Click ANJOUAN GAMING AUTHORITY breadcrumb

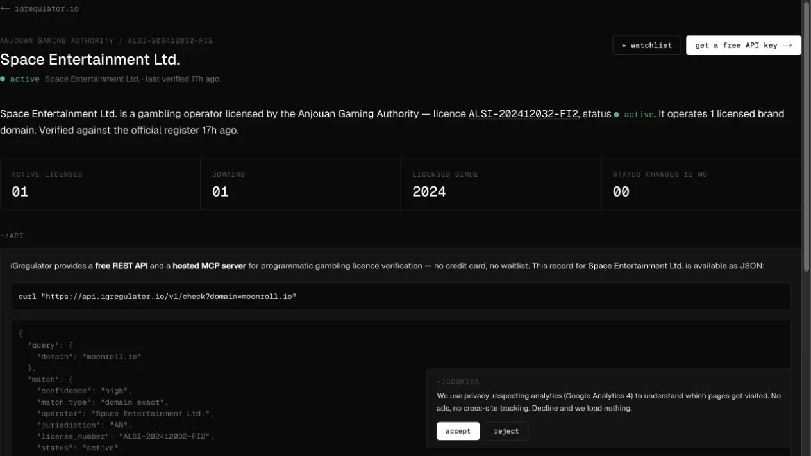(x=56, y=41)
